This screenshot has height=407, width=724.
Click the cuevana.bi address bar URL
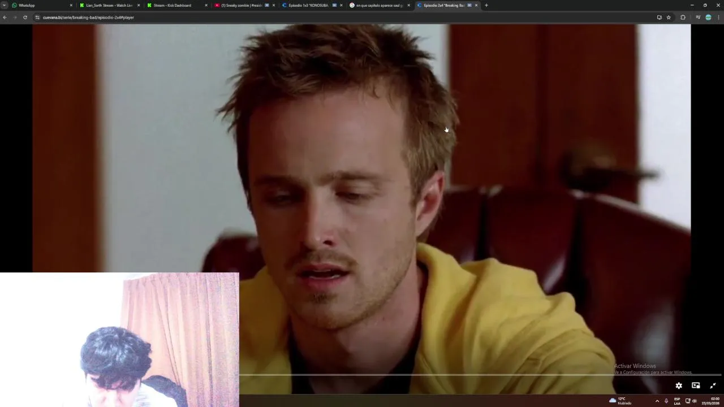click(x=88, y=18)
